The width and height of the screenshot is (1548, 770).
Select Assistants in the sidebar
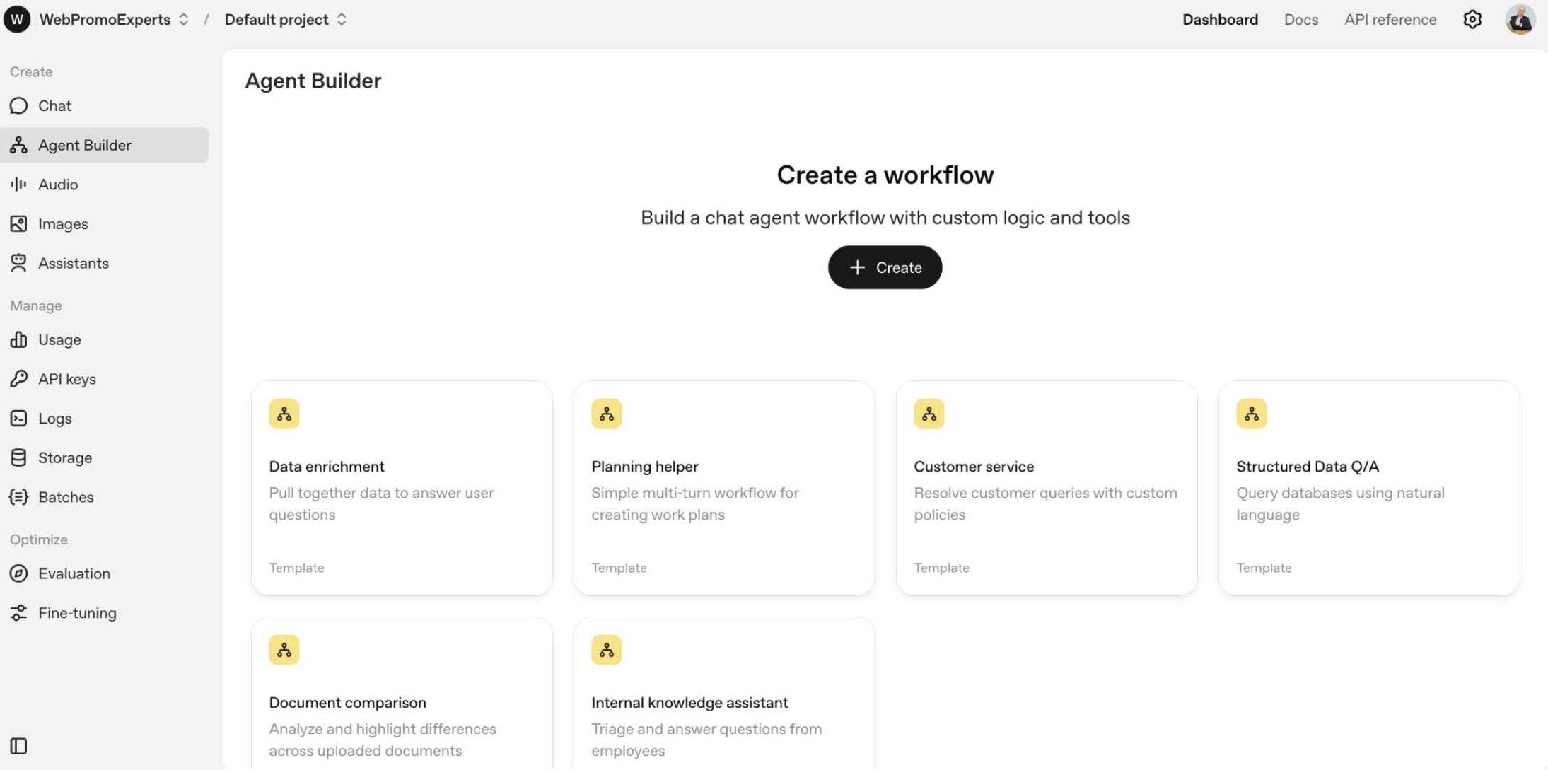[73, 263]
